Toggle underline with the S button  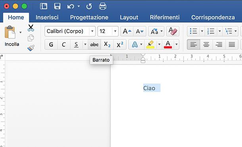76,44
